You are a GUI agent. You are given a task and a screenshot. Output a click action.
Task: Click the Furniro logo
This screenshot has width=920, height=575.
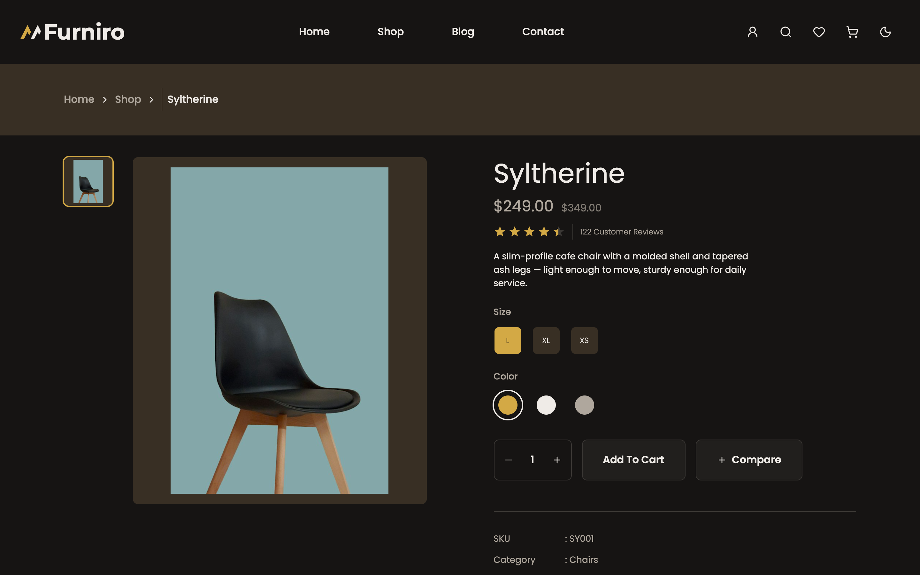click(x=72, y=32)
